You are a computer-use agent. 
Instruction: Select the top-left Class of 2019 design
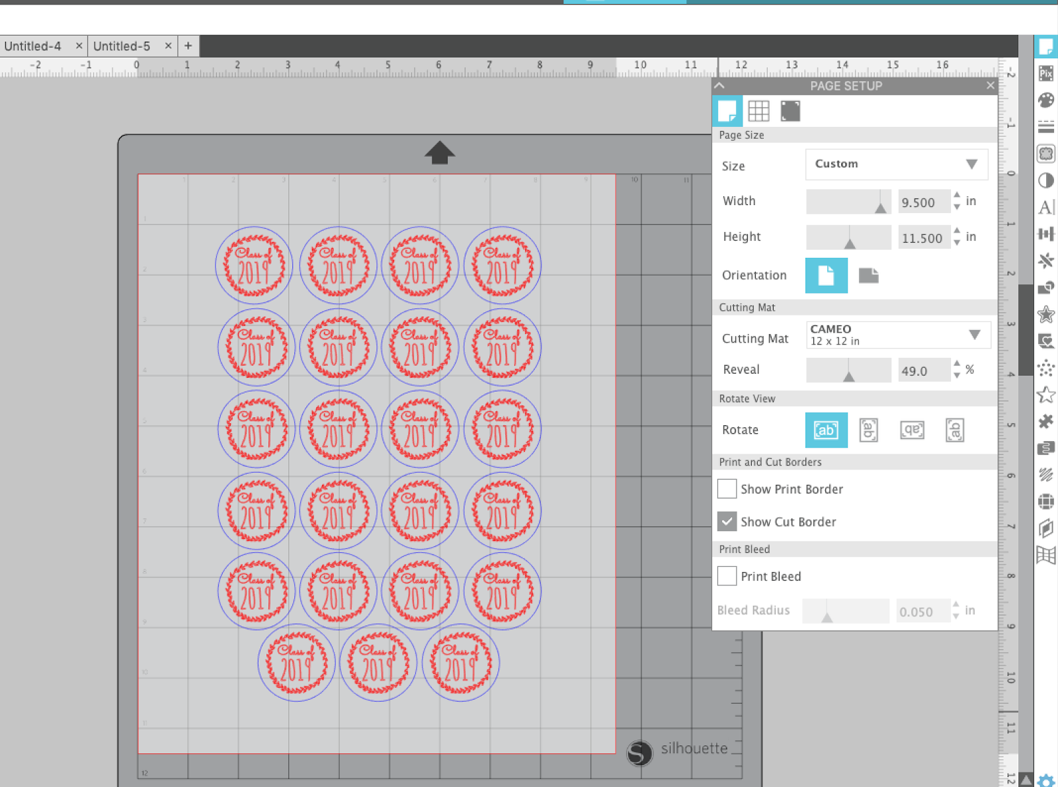tap(254, 265)
